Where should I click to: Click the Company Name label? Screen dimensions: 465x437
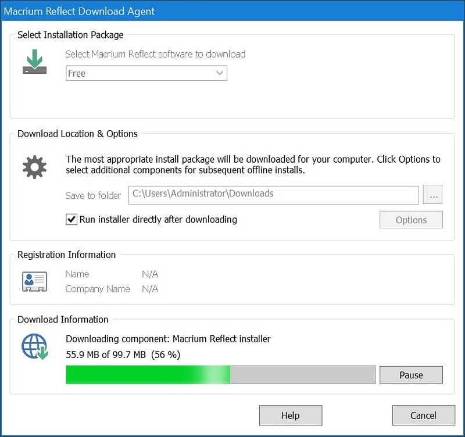(98, 289)
